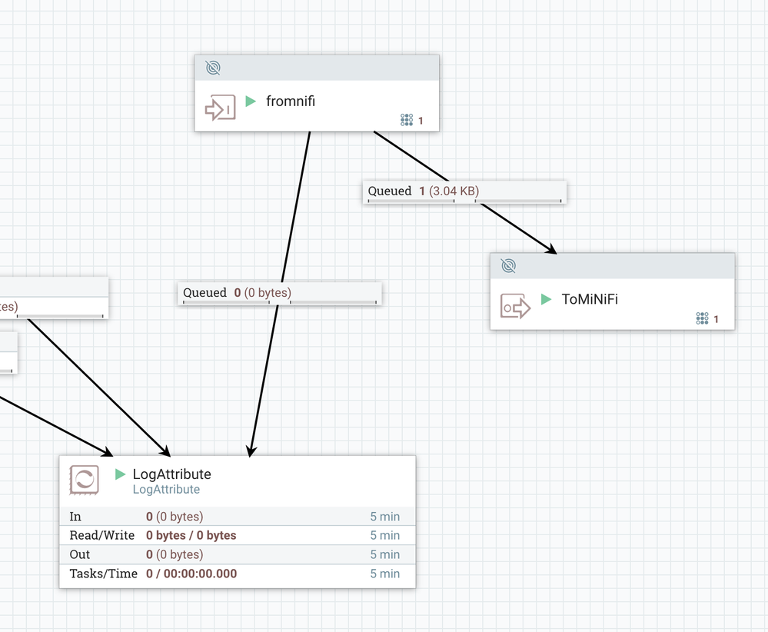Select the Queued 0 (0 bytes) connection
The image size is (768, 632).
(x=279, y=294)
